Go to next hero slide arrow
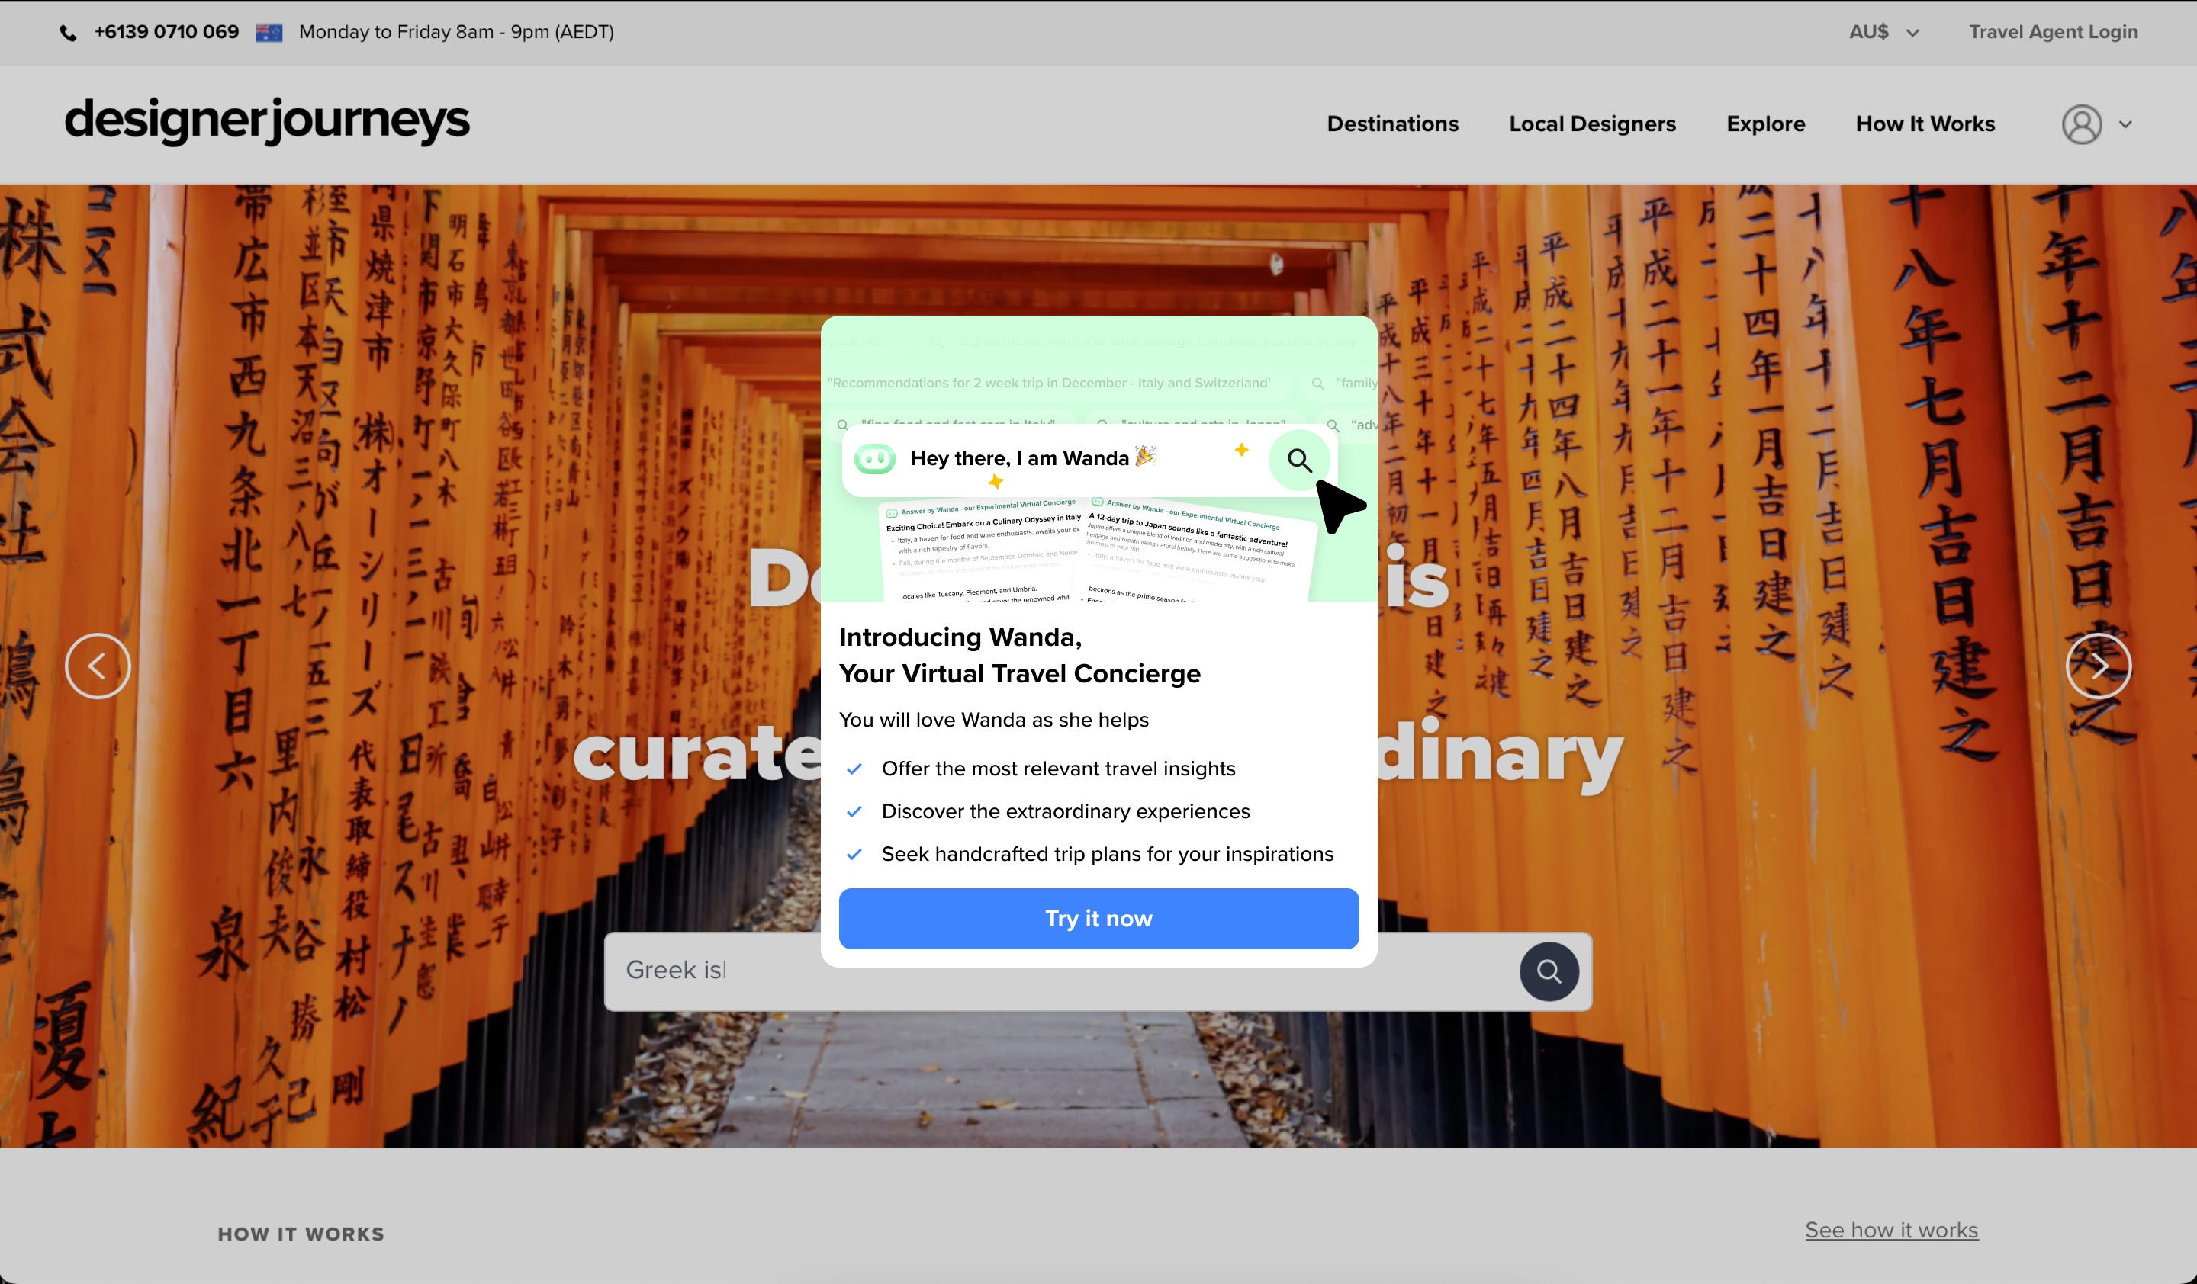This screenshot has width=2197, height=1284. (2098, 666)
